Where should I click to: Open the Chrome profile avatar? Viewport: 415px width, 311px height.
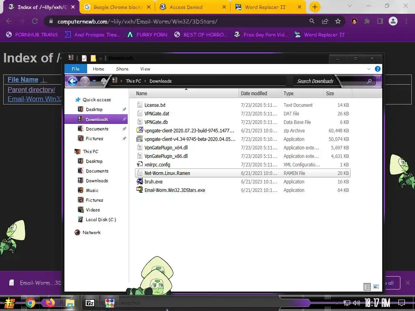pyautogui.click(x=393, y=21)
